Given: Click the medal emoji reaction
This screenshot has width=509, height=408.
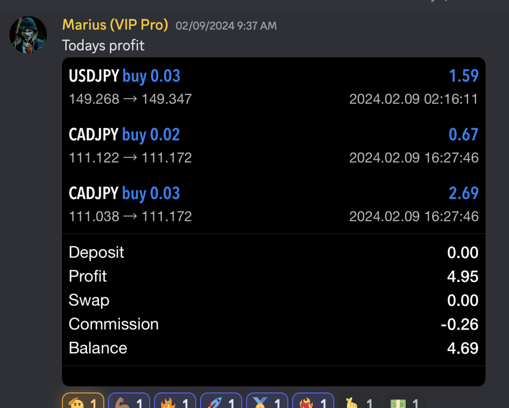Looking at the screenshot, I should [x=267, y=403].
